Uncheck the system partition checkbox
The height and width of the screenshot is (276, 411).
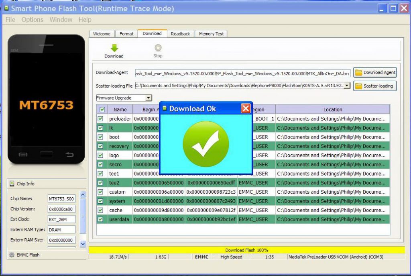100,201
